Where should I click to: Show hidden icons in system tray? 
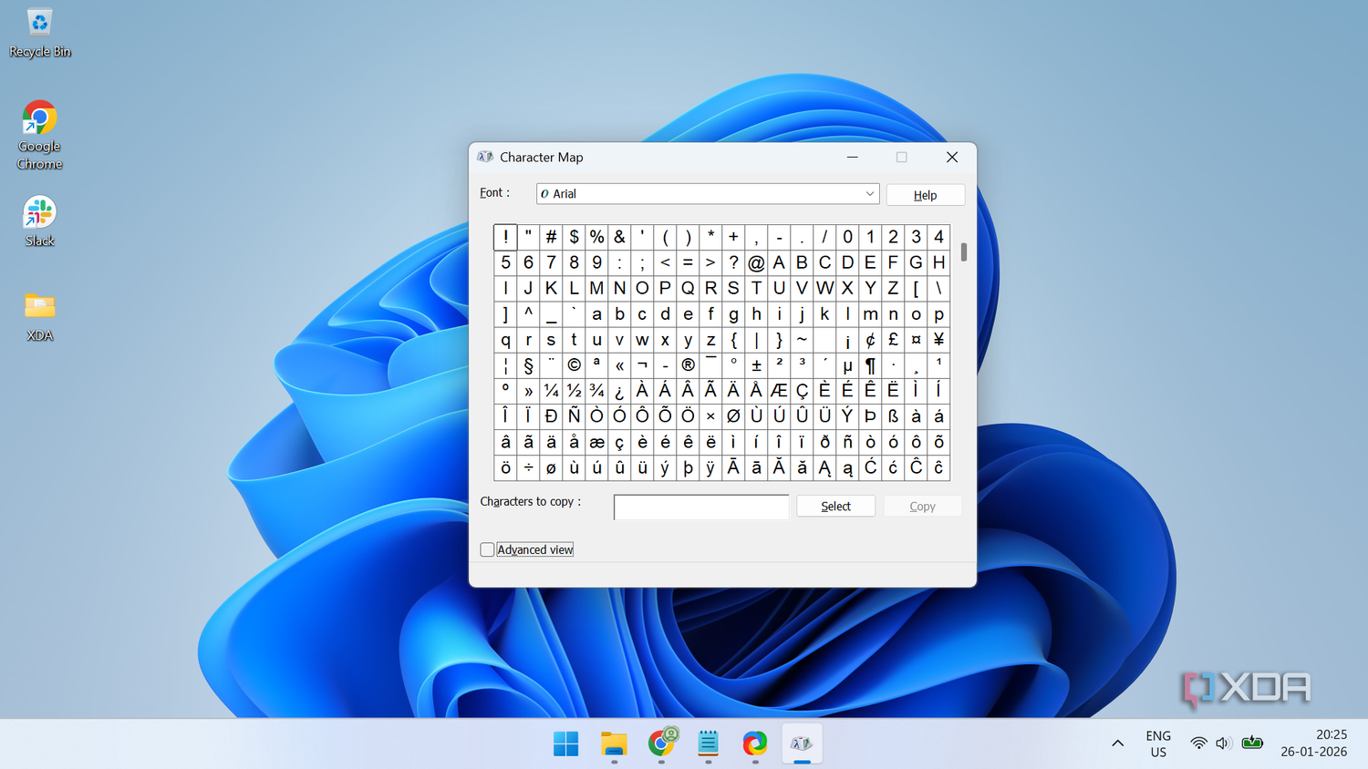click(1117, 743)
